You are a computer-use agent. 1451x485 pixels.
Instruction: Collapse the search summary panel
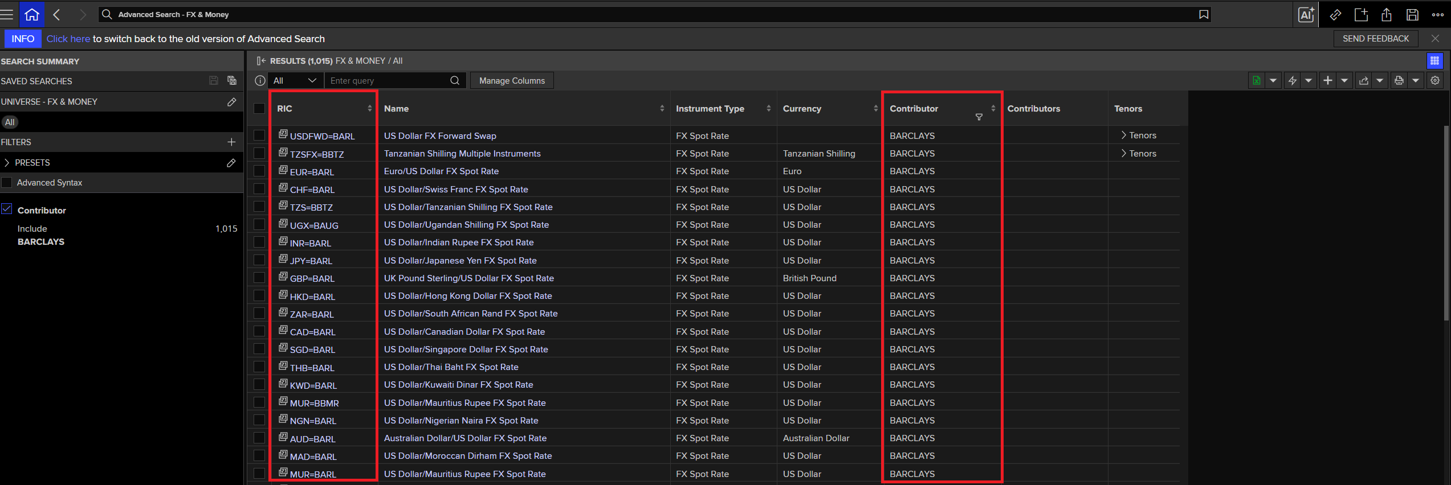tap(261, 61)
